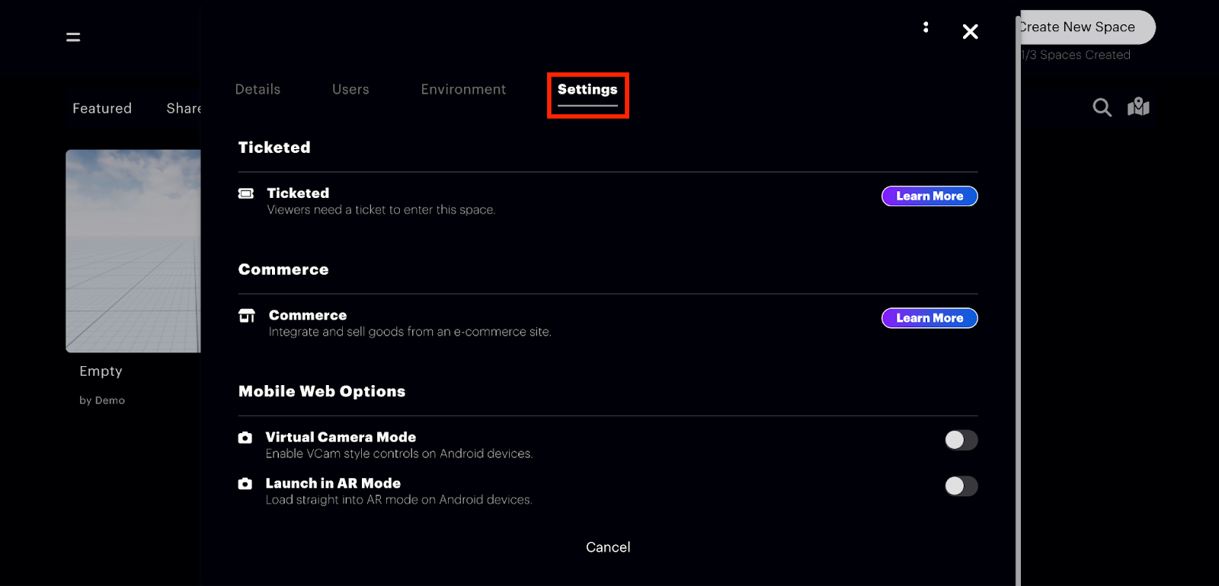Open the map view icon
The width and height of the screenshot is (1219, 586).
point(1138,107)
